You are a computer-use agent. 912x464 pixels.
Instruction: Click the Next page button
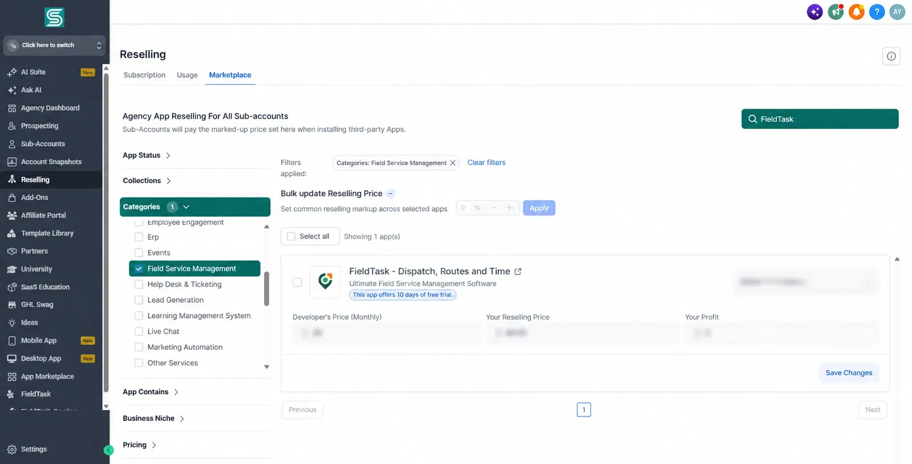(x=873, y=410)
